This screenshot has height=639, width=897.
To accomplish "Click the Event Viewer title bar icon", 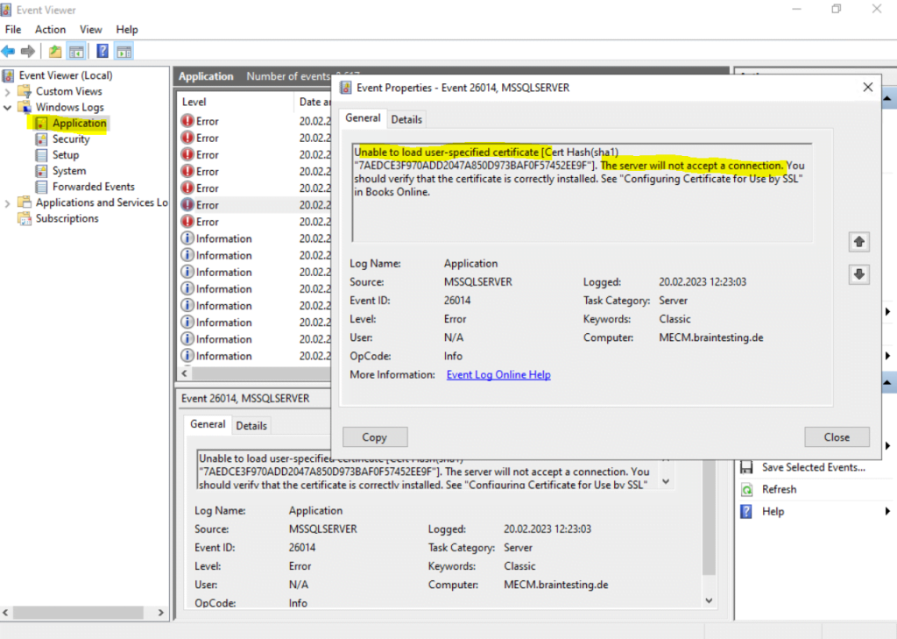I will tap(6, 10).
